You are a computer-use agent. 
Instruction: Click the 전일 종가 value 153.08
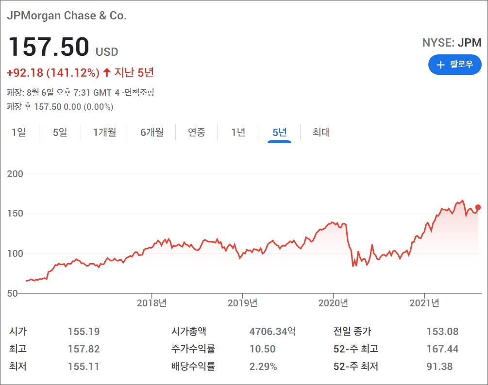pos(442,332)
